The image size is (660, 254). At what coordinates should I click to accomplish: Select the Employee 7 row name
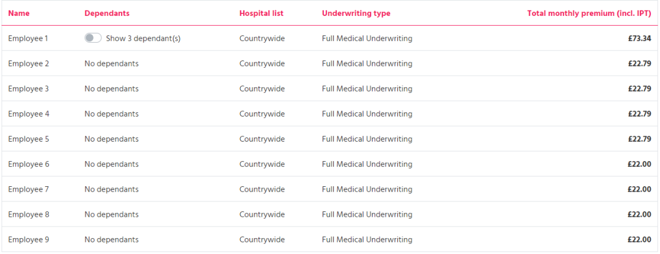pyautogui.click(x=29, y=190)
